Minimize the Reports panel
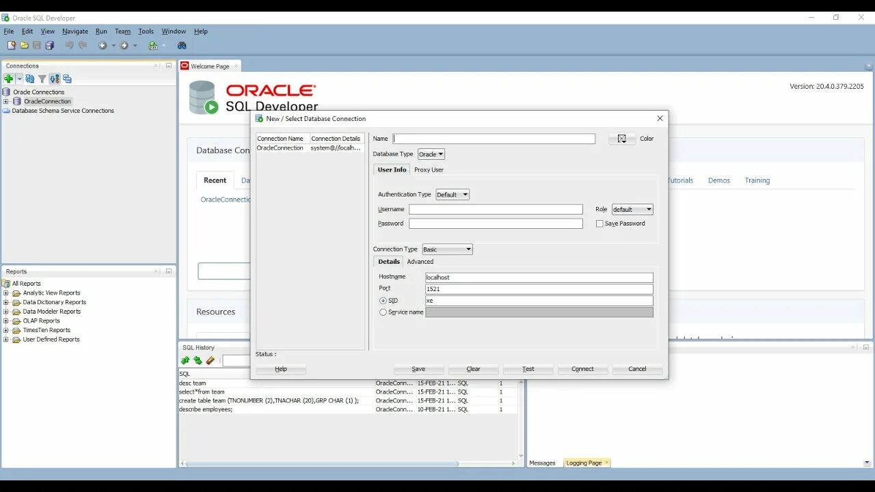 [x=169, y=271]
